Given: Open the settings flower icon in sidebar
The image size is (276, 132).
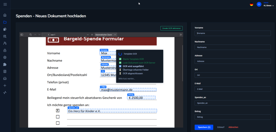Looking at the screenshot, I should click(x=5, y=57).
